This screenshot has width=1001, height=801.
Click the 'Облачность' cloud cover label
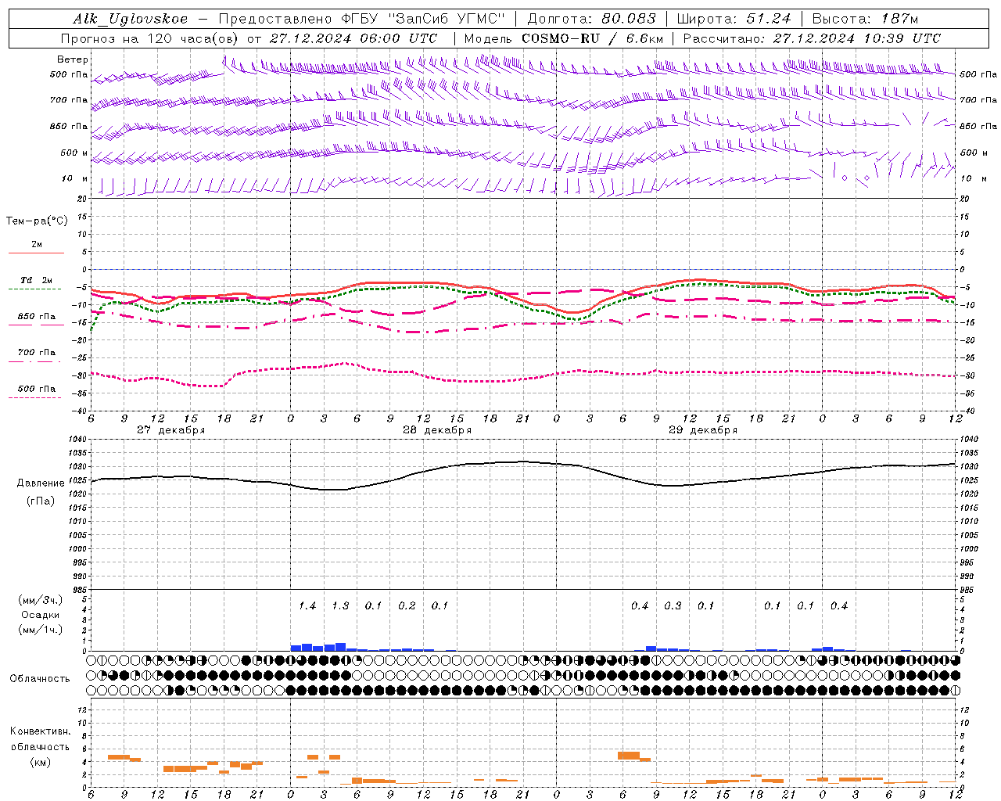point(40,679)
